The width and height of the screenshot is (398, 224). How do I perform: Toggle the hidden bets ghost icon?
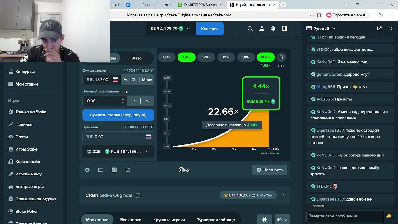[265, 220]
